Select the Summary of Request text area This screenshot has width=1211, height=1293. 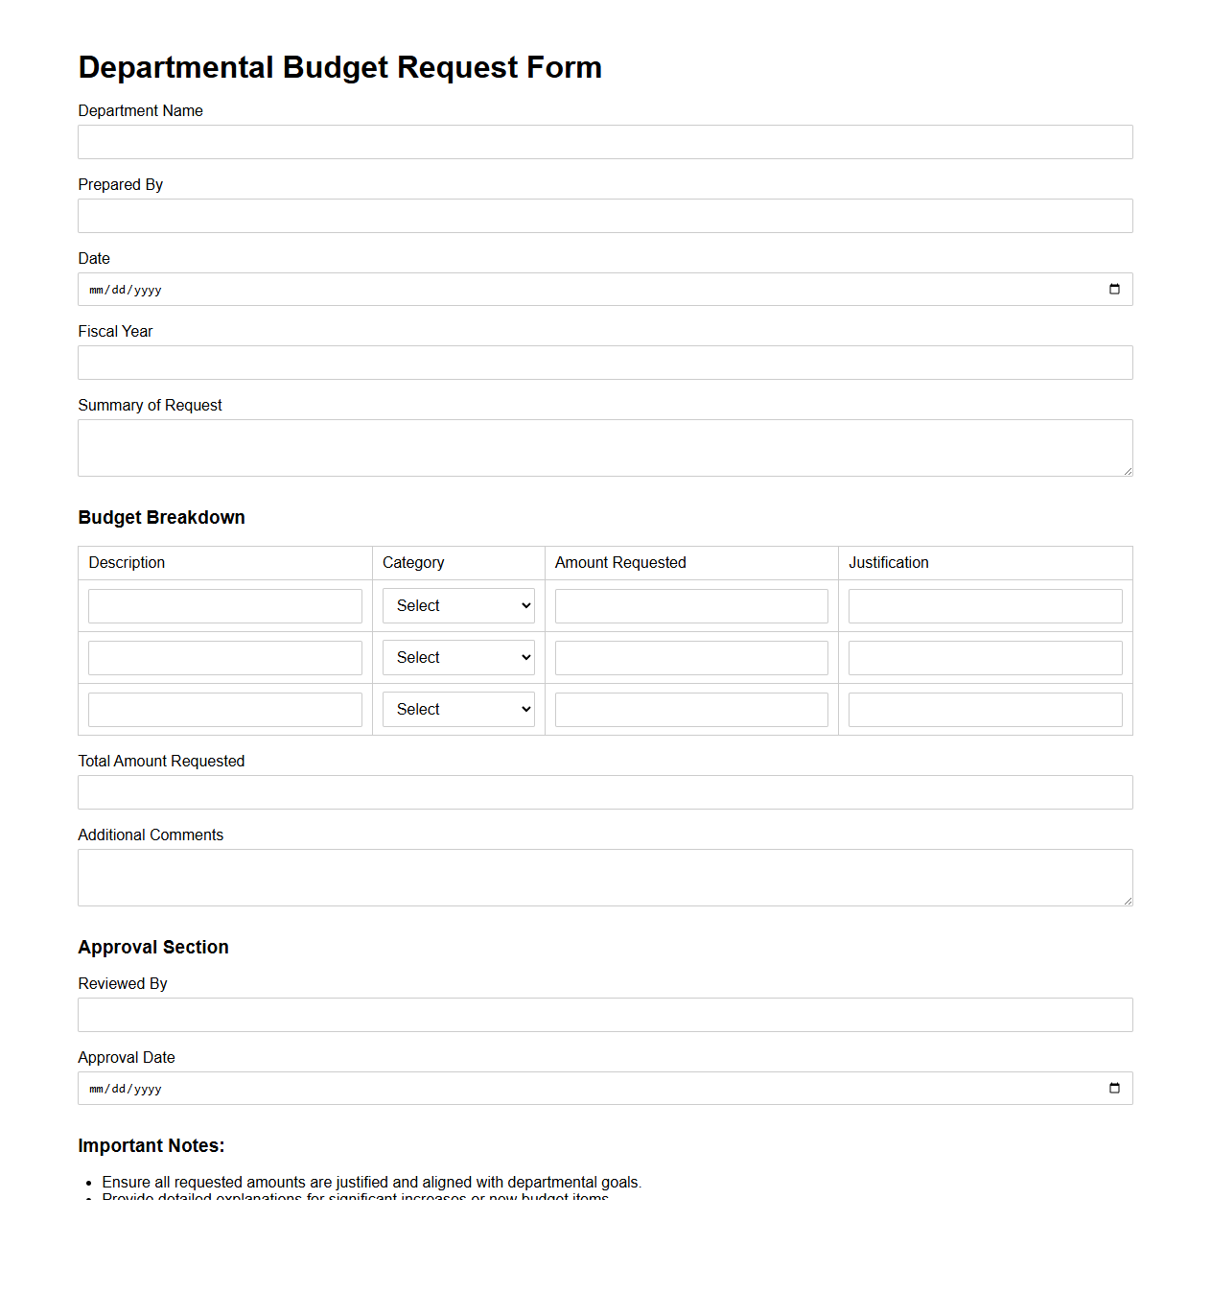[605, 448]
